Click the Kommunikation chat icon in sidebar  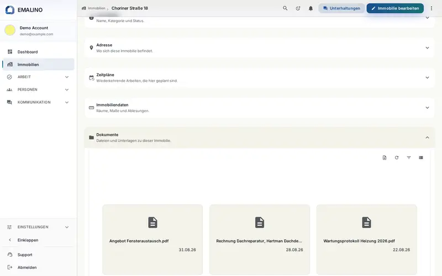point(9,102)
